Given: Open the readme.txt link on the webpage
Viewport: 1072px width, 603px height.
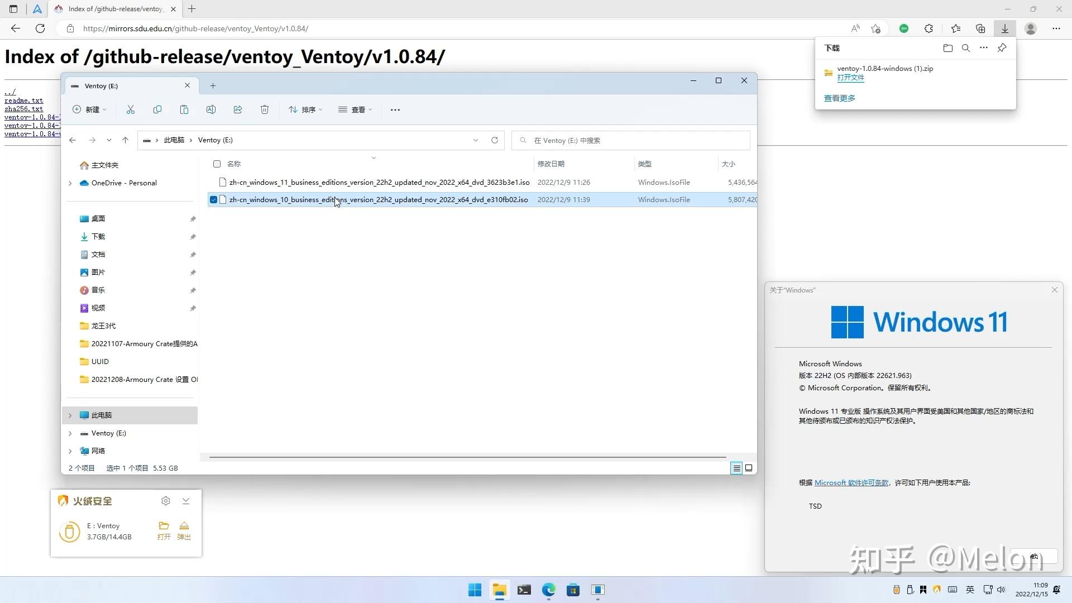Looking at the screenshot, I should (23, 100).
